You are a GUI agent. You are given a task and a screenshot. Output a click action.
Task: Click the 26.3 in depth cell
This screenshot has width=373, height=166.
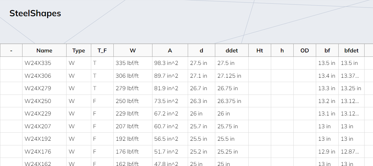(x=201, y=101)
